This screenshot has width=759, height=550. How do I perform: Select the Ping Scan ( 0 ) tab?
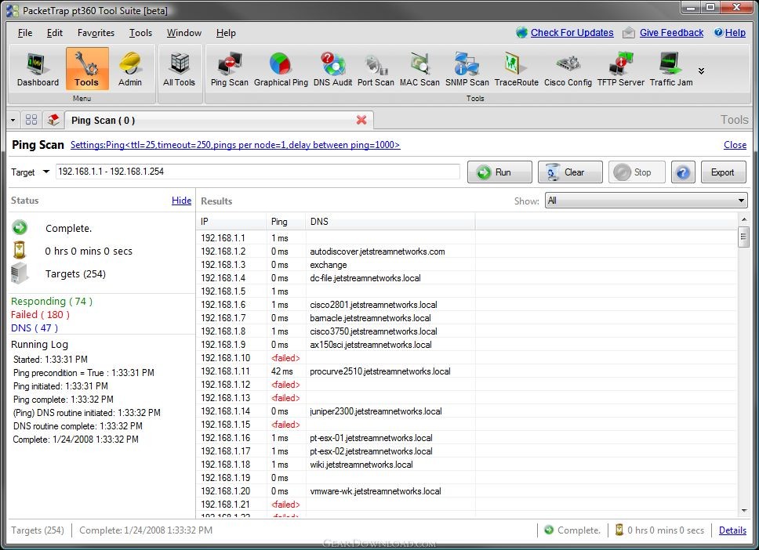(218, 120)
